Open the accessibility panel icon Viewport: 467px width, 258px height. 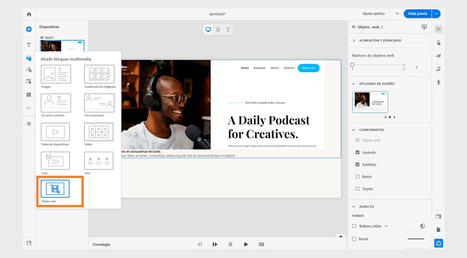click(438, 82)
